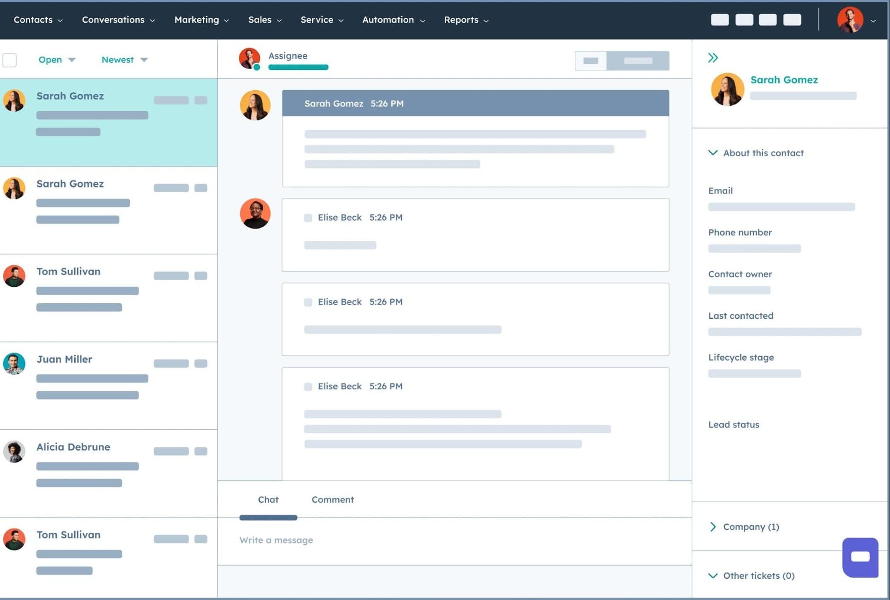Open the Reports menu
890x600 pixels.
coord(466,20)
